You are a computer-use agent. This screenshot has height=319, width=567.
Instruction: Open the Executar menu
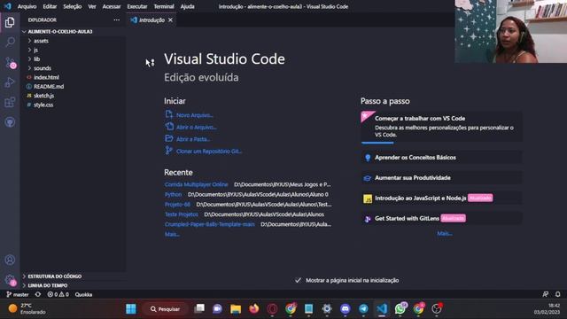click(x=137, y=6)
